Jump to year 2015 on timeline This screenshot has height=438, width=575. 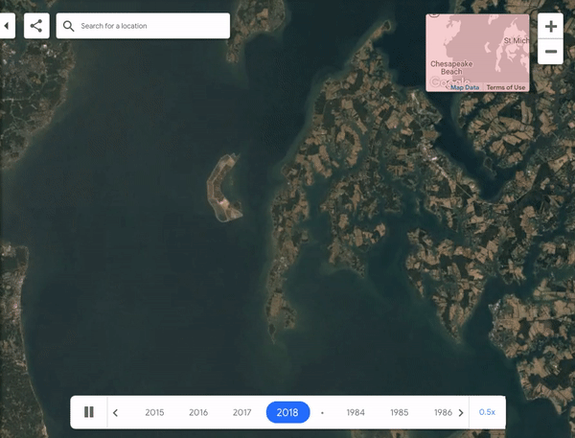(154, 413)
